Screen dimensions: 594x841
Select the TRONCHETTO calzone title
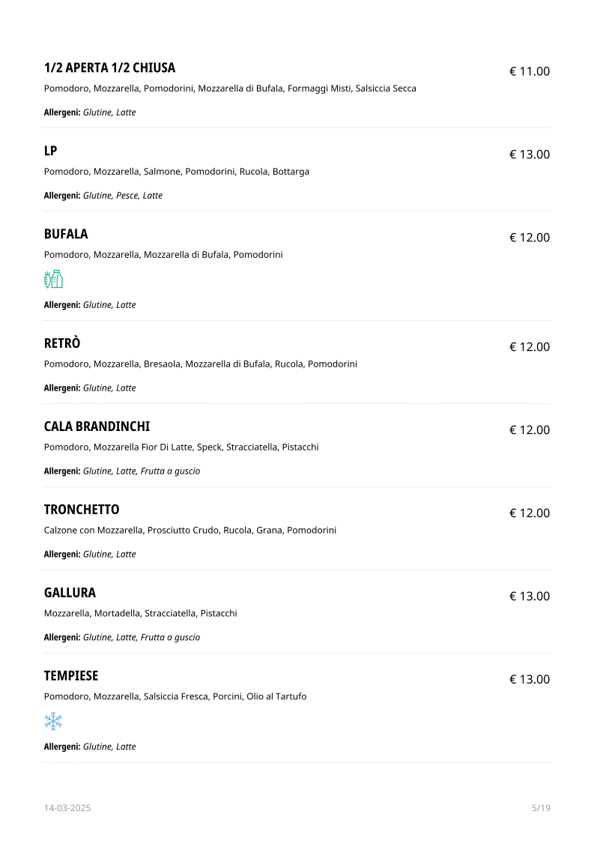[82, 510]
